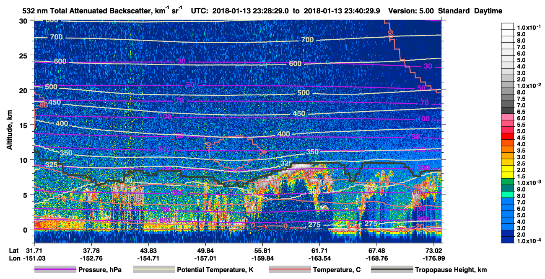Viewport: 545px width, 279px height.
Task: Click the 7.5 colorbar label
Action: (522, 99)
